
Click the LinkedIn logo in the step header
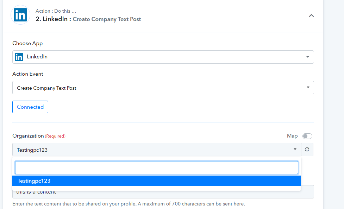(x=20, y=15)
